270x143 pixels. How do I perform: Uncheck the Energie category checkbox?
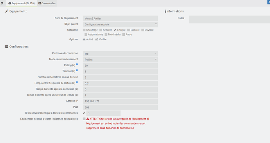pos(115,30)
